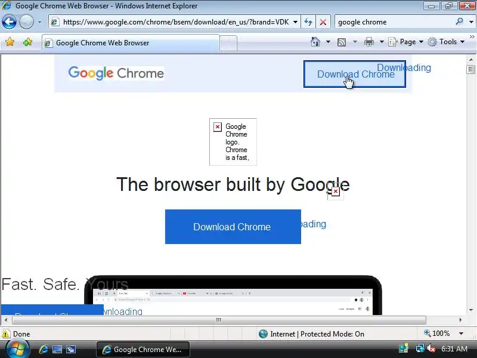Open the Favorites Center star icon
The height and width of the screenshot is (358, 477).
(10, 42)
